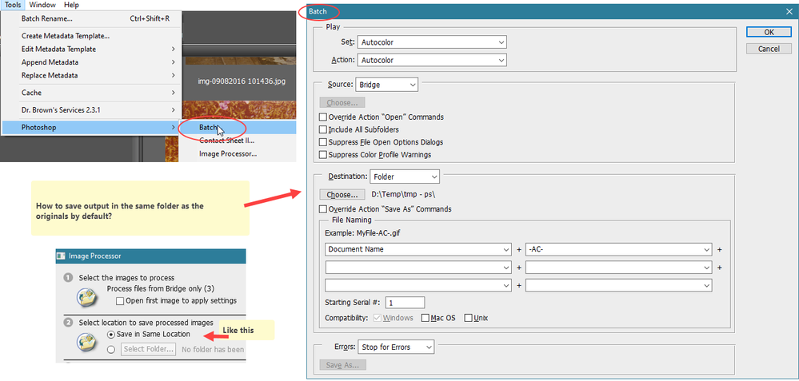Open Dr. Brown's Services submenu
The image size is (799, 381).
point(91,110)
